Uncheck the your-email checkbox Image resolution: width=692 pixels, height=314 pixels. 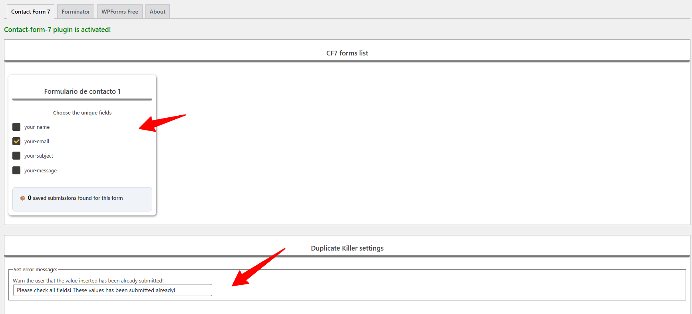click(16, 141)
